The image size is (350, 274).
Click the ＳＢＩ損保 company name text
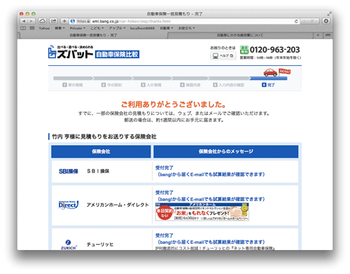[98, 172]
